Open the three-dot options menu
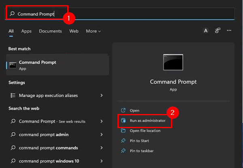The width and height of the screenshot is (243, 168). 229,30
